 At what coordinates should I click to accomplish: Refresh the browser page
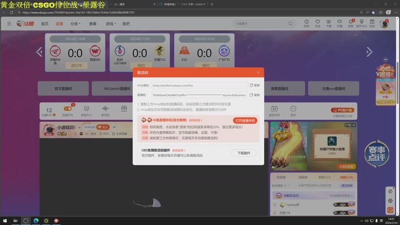click(11, 12)
